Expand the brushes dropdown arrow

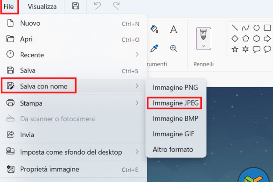tap(203, 46)
